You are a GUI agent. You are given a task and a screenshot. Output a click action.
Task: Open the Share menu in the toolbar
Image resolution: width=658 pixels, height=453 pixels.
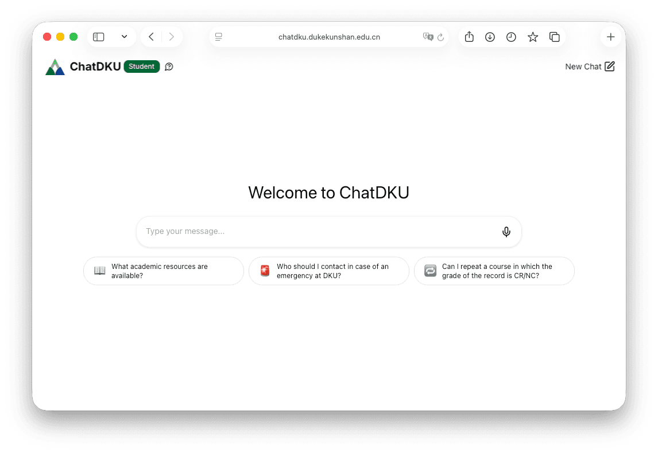point(469,36)
